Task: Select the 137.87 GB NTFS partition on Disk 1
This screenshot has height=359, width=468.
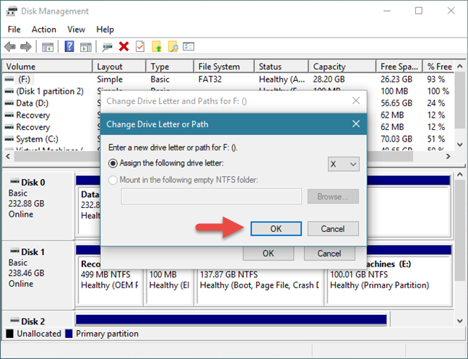Action: click(x=259, y=280)
